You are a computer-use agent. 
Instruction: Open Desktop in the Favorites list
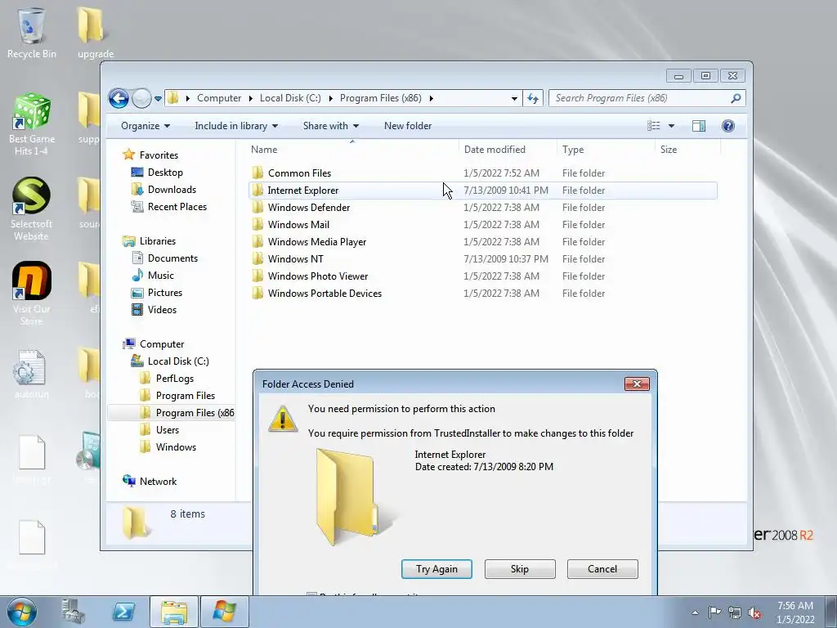tap(165, 173)
